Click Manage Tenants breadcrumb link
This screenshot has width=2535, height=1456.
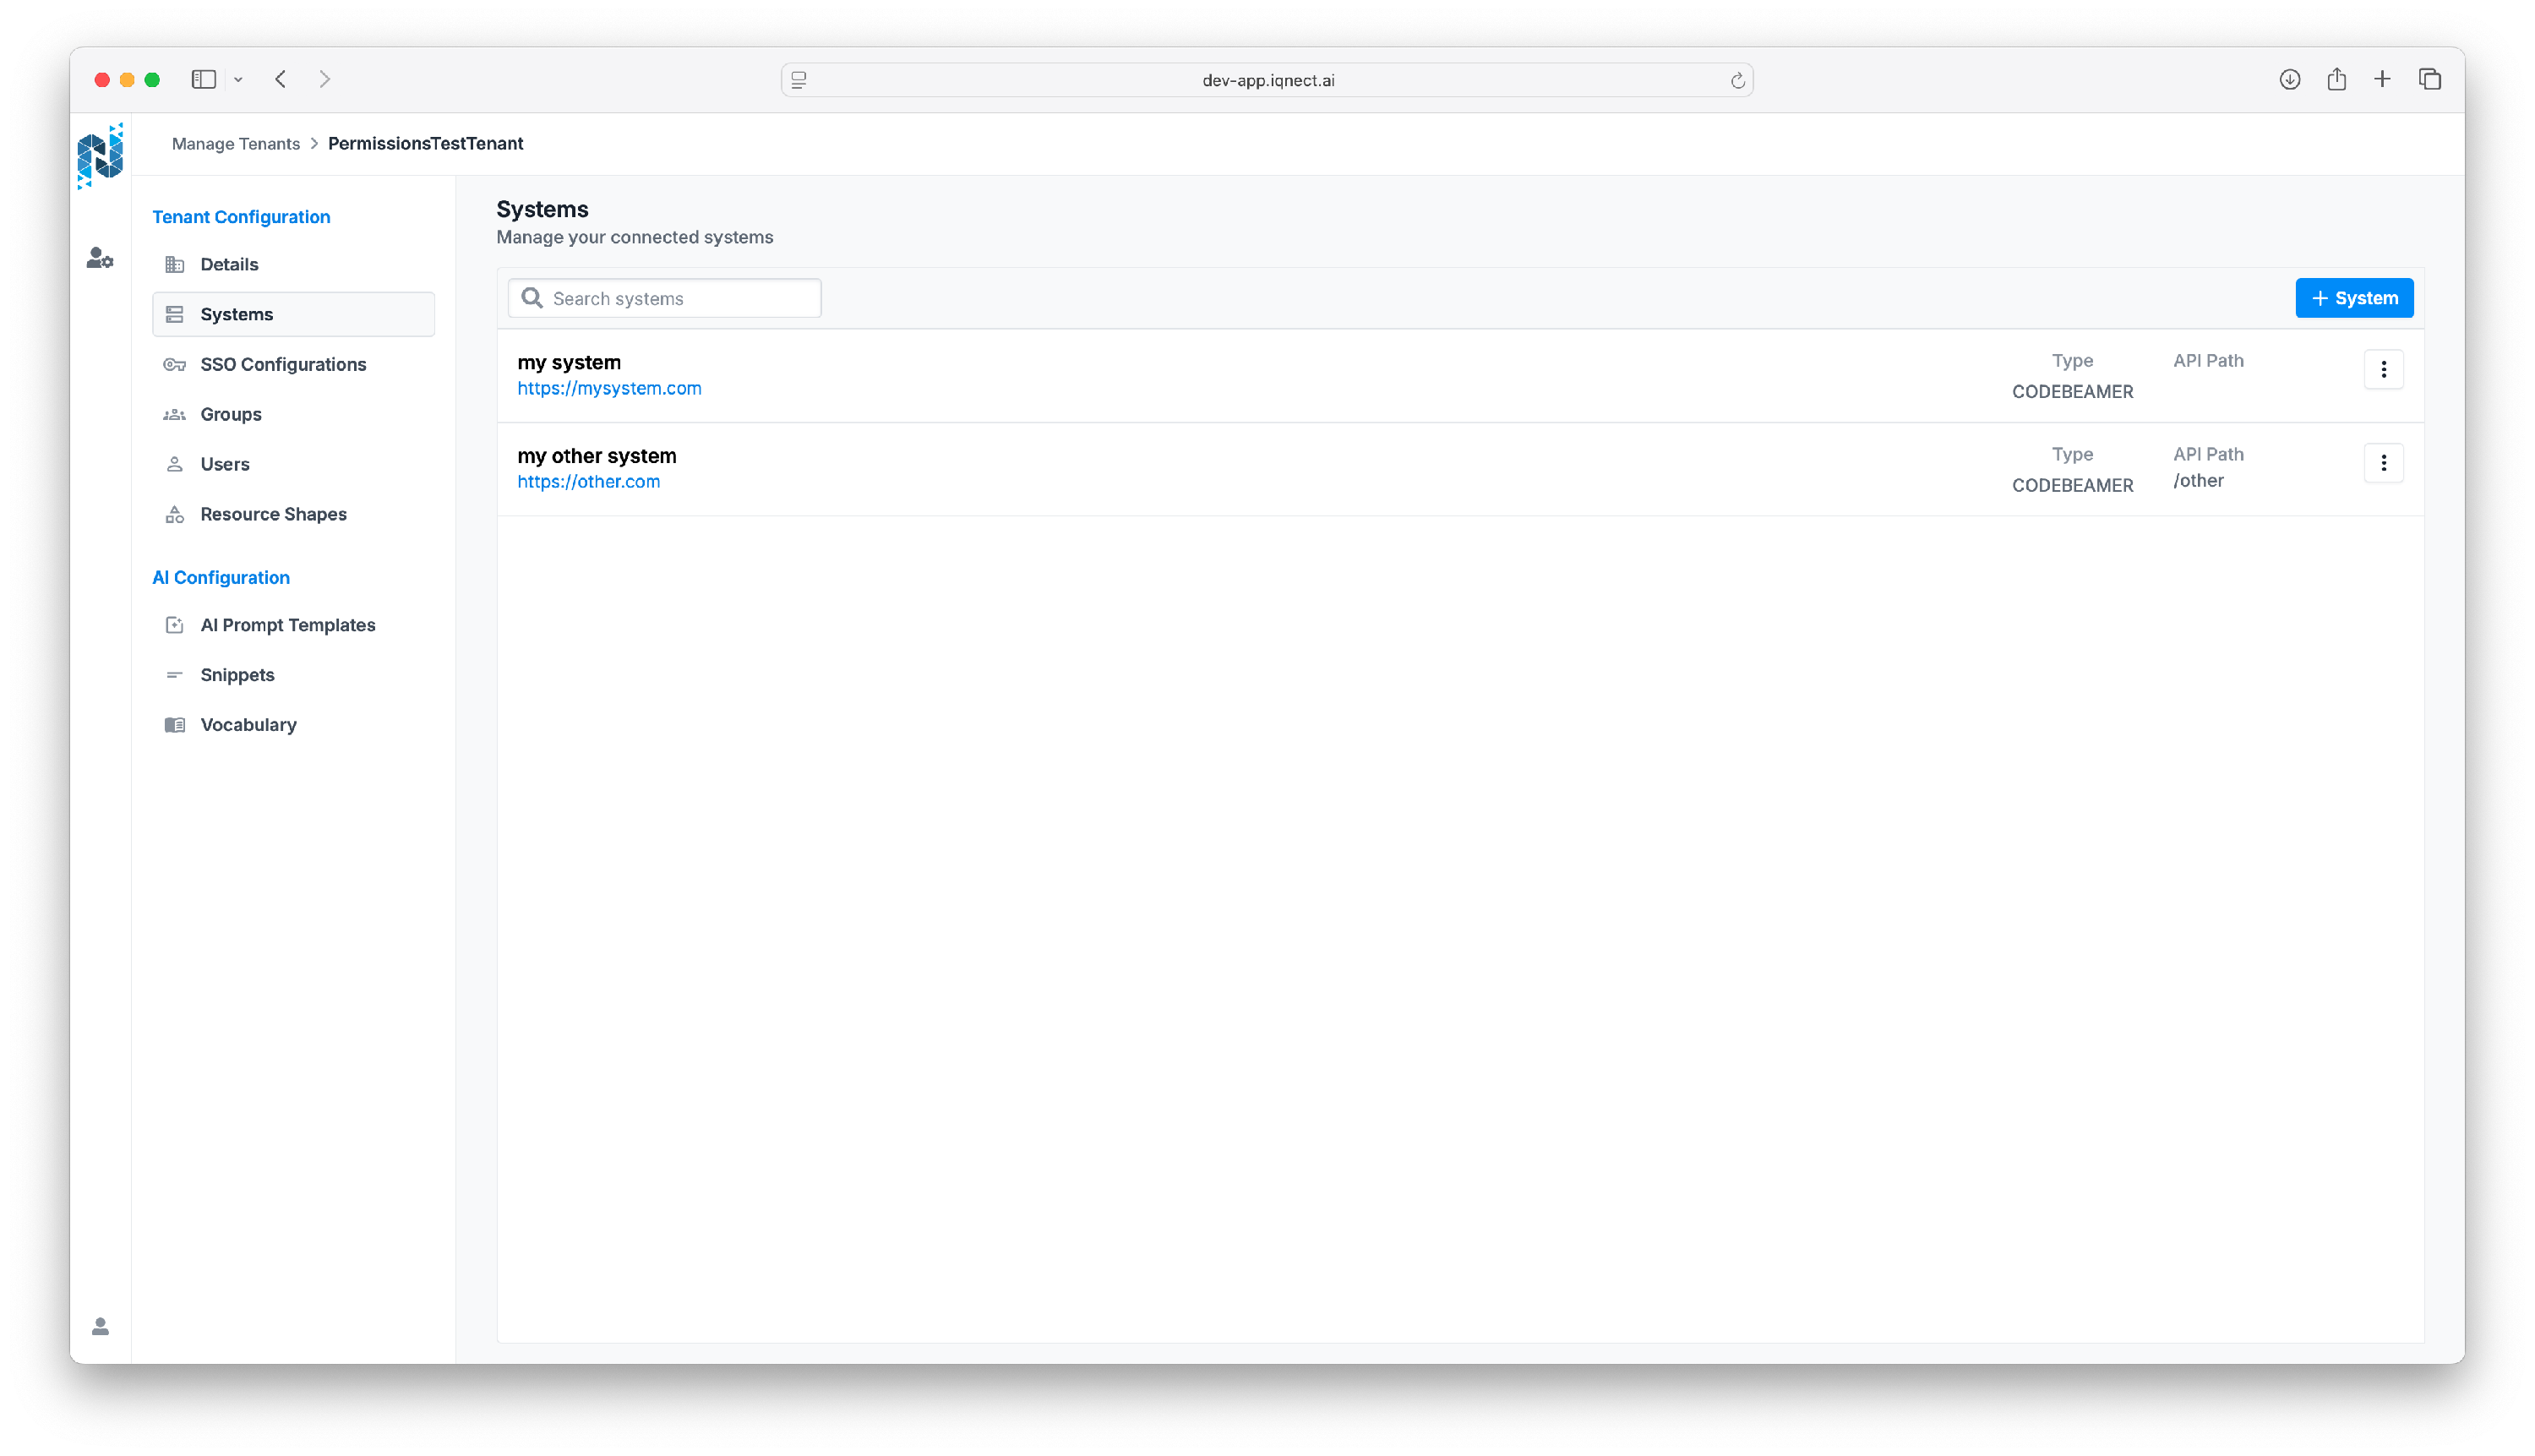236,144
